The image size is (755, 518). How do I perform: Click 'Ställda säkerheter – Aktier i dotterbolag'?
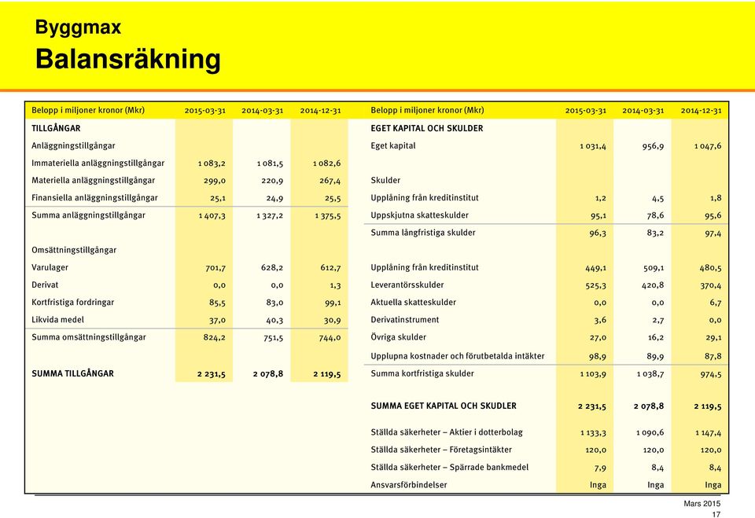point(447,432)
